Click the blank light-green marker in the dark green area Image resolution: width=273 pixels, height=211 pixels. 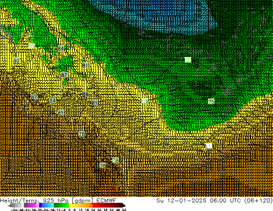point(188,59)
